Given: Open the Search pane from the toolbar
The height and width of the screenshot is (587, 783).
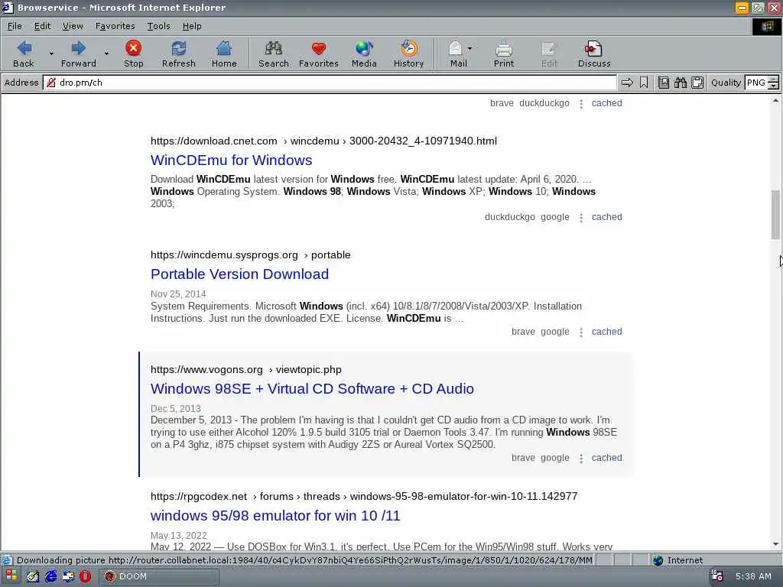Looking at the screenshot, I should pyautogui.click(x=273, y=54).
